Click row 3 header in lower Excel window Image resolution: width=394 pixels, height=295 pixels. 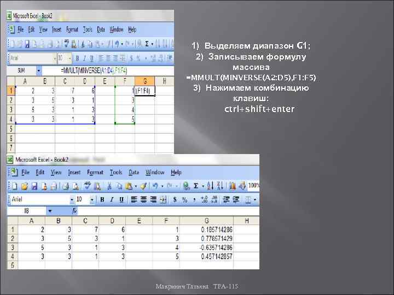12,247
